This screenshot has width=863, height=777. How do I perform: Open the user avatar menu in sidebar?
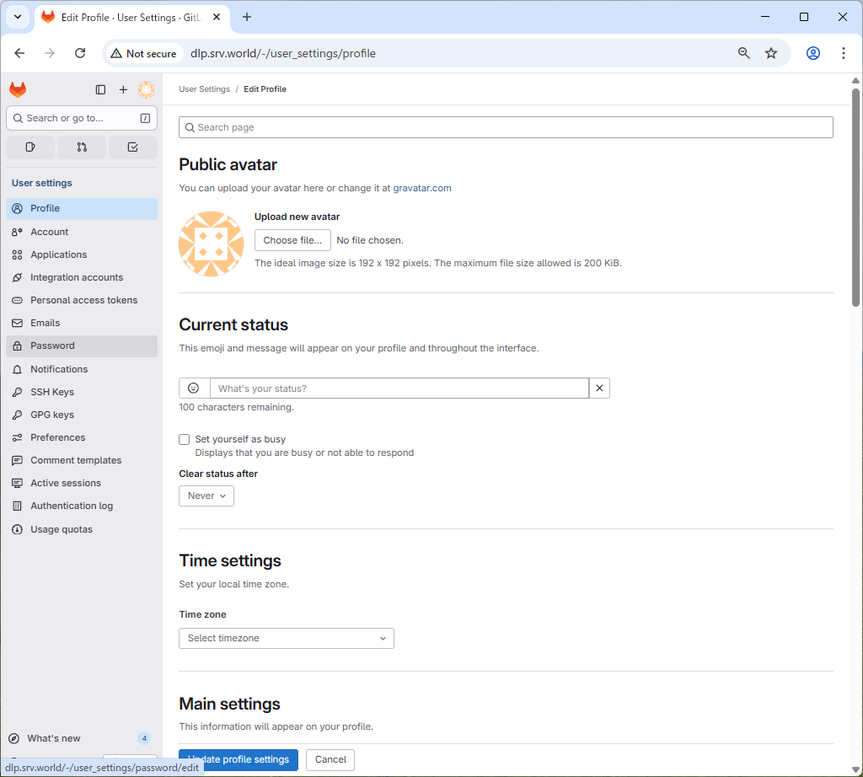(146, 89)
